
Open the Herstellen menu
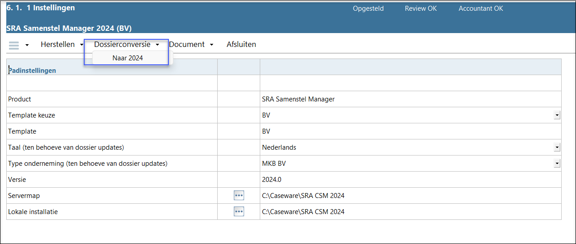coord(58,44)
